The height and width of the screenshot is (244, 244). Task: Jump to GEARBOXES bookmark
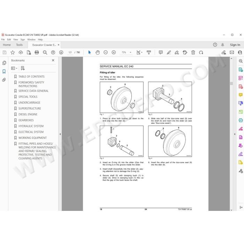(26, 120)
